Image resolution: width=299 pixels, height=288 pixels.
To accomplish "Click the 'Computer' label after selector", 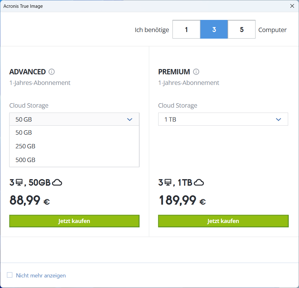I will (272, 30).
